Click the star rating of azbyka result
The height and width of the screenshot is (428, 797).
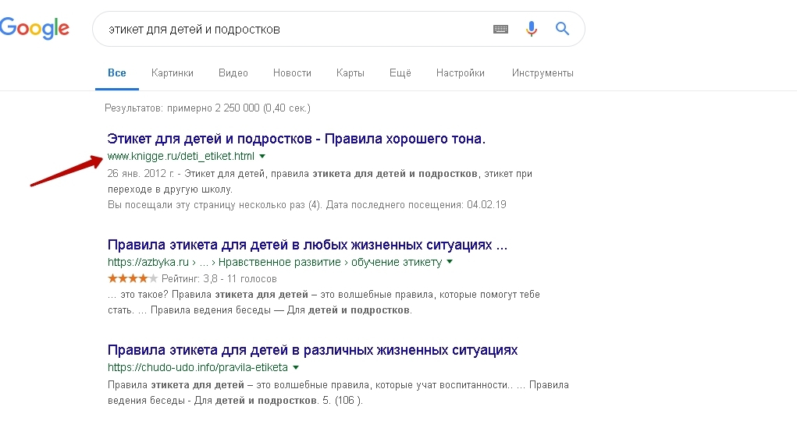(x=133, y=278)
